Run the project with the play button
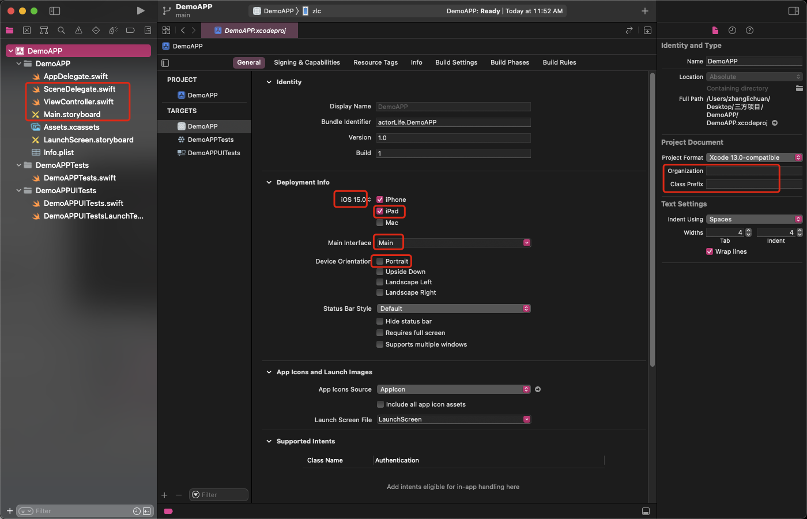Image resolution: width=807 pixels, height=519 pixels. 141,11
